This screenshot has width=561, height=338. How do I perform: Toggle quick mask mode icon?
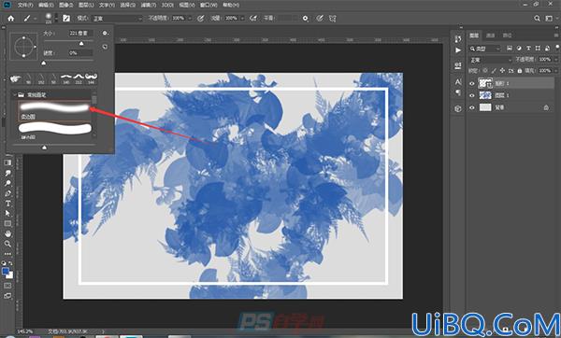click(7, 286)
